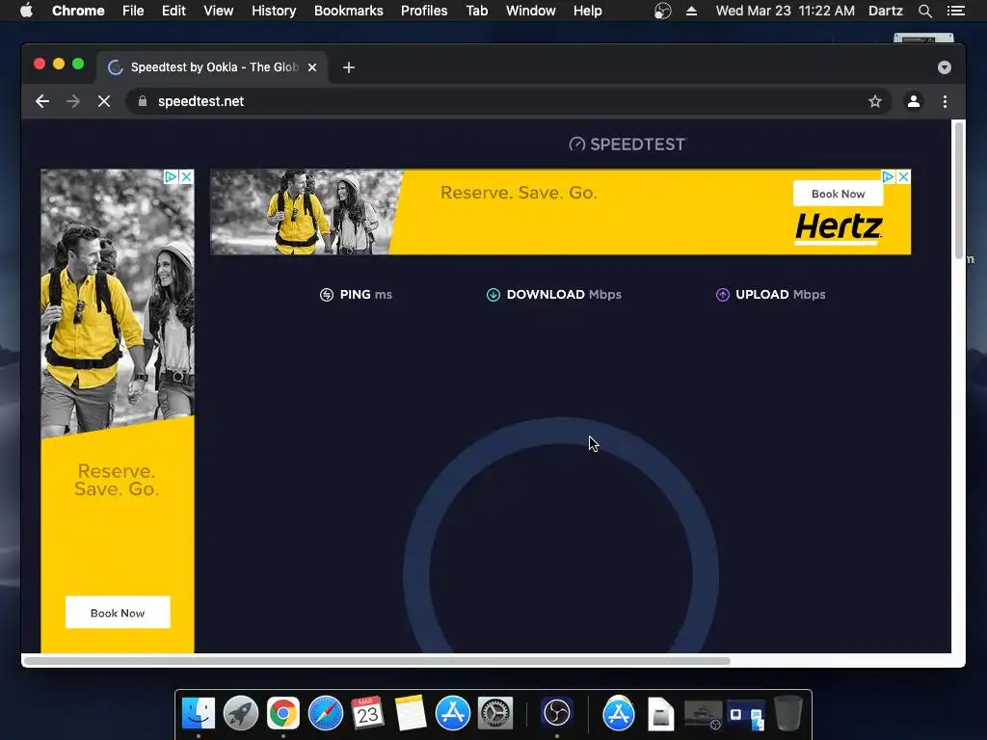Open Launchpad from the dock
The width and height of the screenshot is (987, 740).
(241, 714)
